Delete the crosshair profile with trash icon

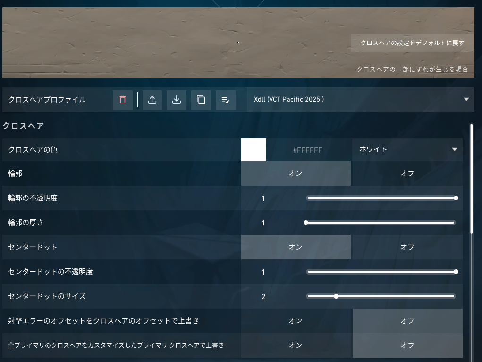pyautogui.click(x=123, y=100)
